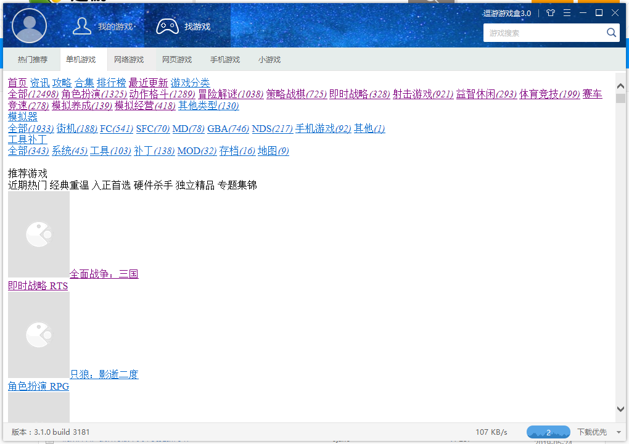Open download tasks indicator showing 2

point(548,432)
